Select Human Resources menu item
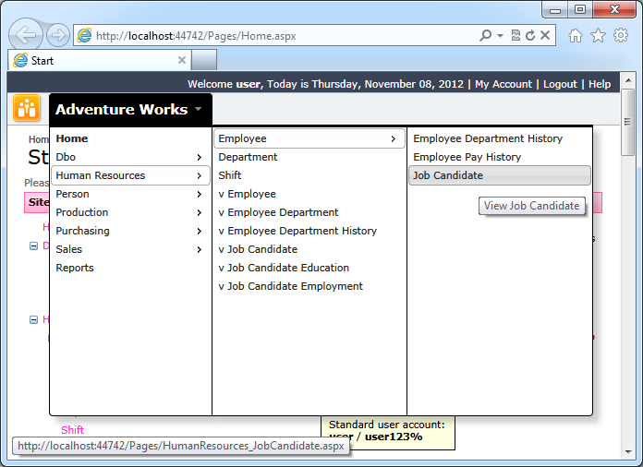This screenshot has height=467, width=643. 130,175
